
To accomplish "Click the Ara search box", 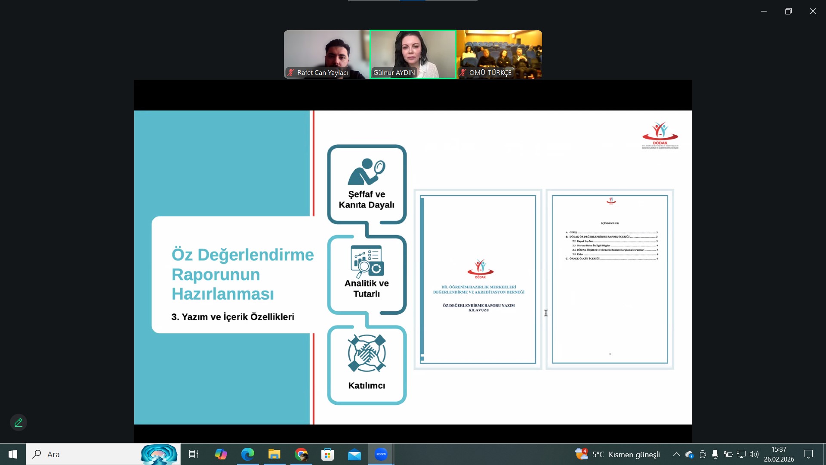I will pyautogui.click(x=86, y=454).
